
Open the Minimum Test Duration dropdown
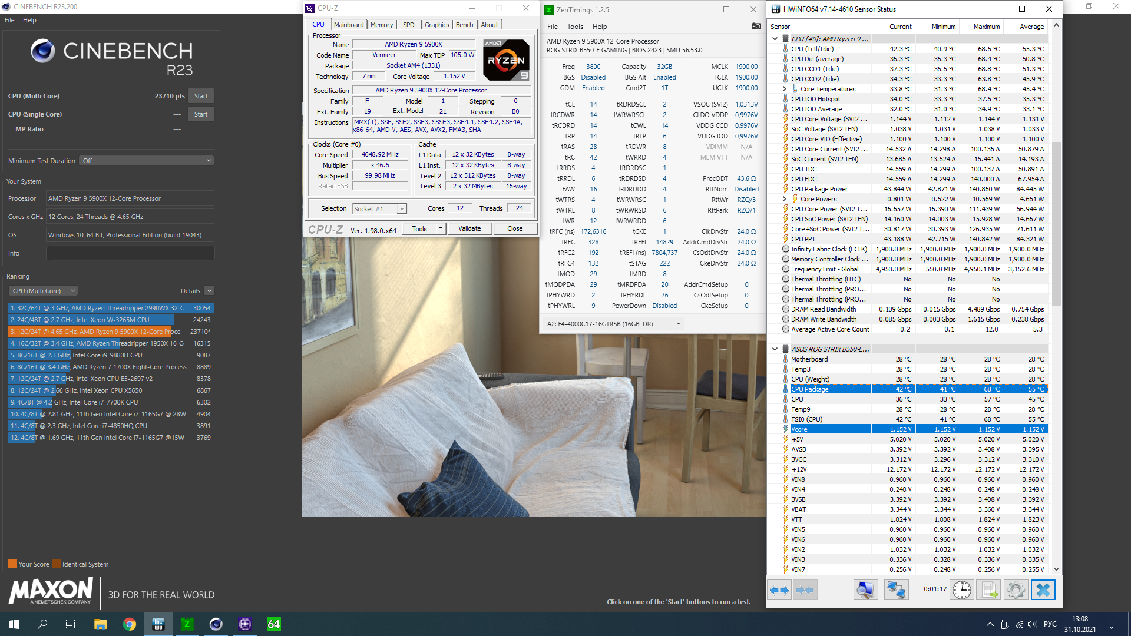coord(146,161)
